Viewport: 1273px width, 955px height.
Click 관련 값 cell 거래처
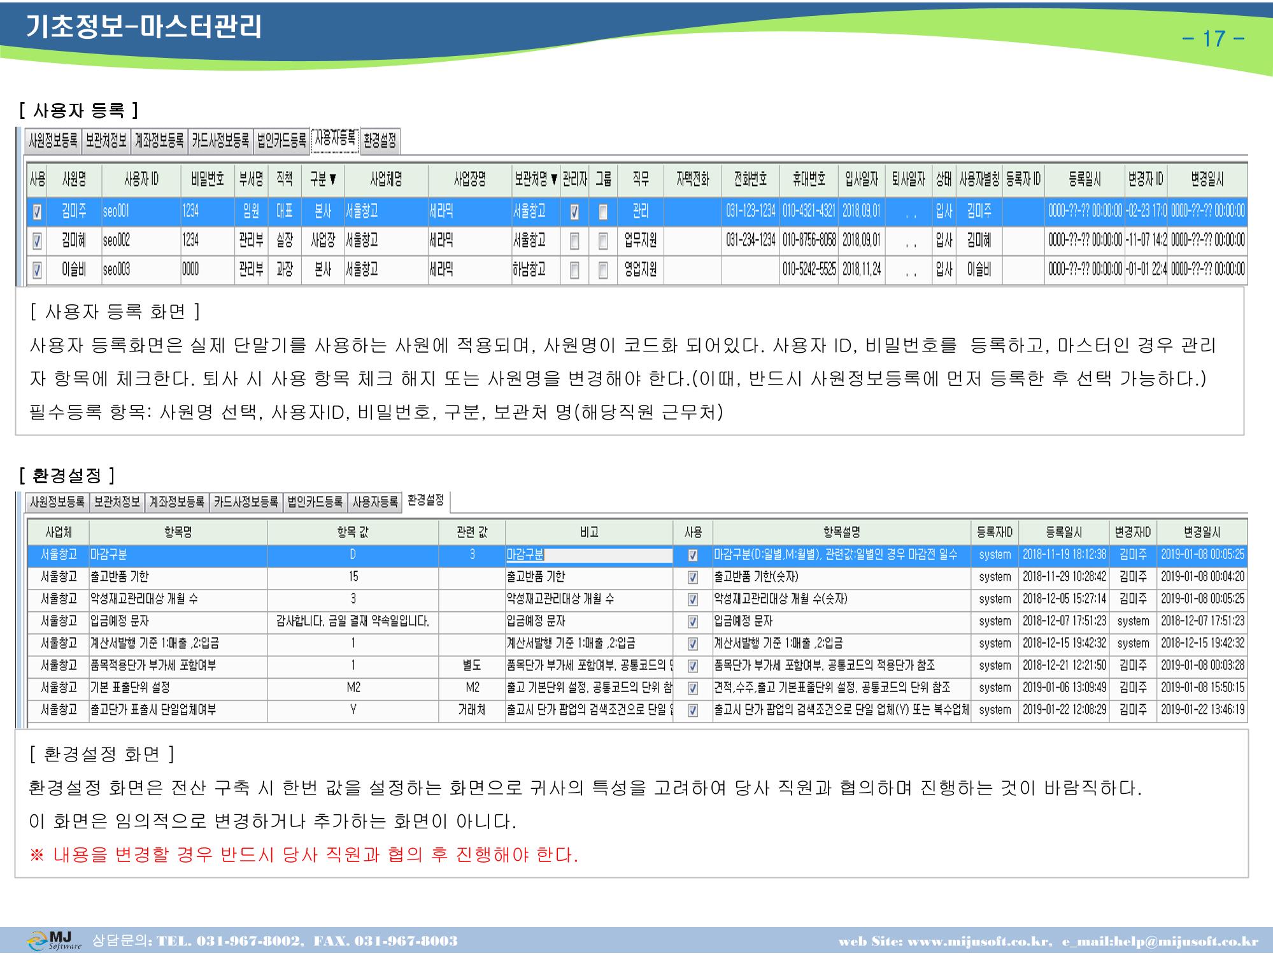click(472, 710)
